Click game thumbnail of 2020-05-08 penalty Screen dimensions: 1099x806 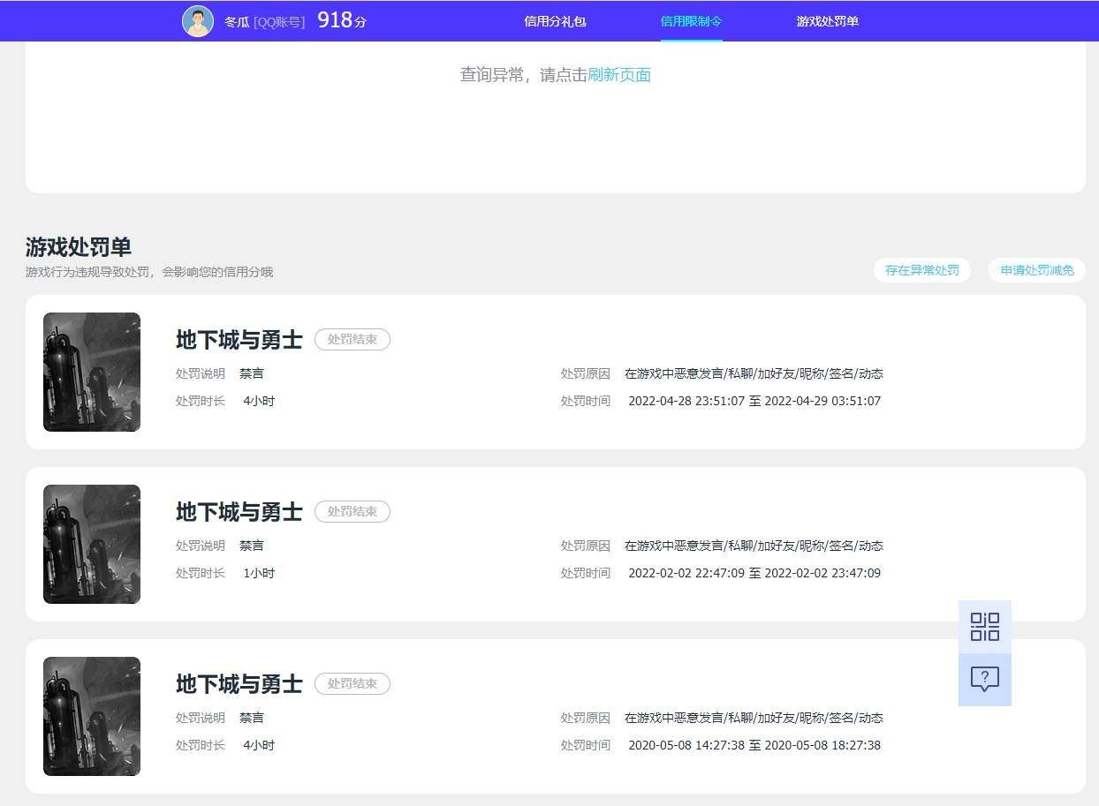click(92, 716)
